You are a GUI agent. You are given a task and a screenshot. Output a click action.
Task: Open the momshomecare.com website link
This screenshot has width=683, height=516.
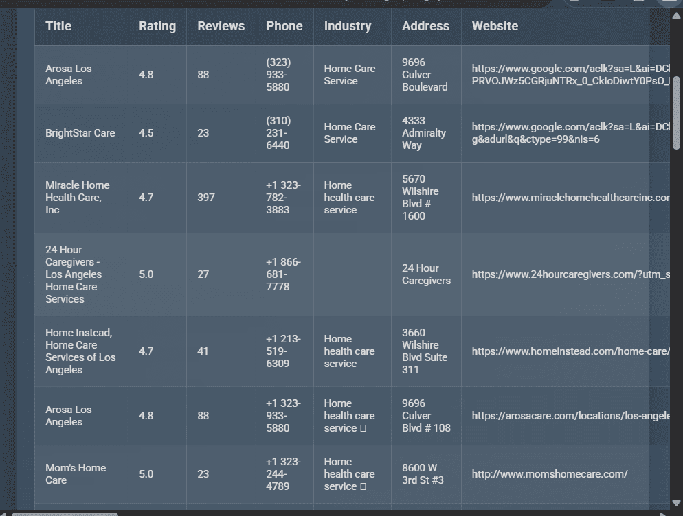(x=549, y=474)
